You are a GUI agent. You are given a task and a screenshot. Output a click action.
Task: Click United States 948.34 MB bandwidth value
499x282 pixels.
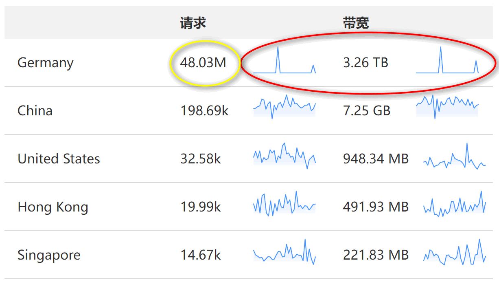click(x=376, y=159)
